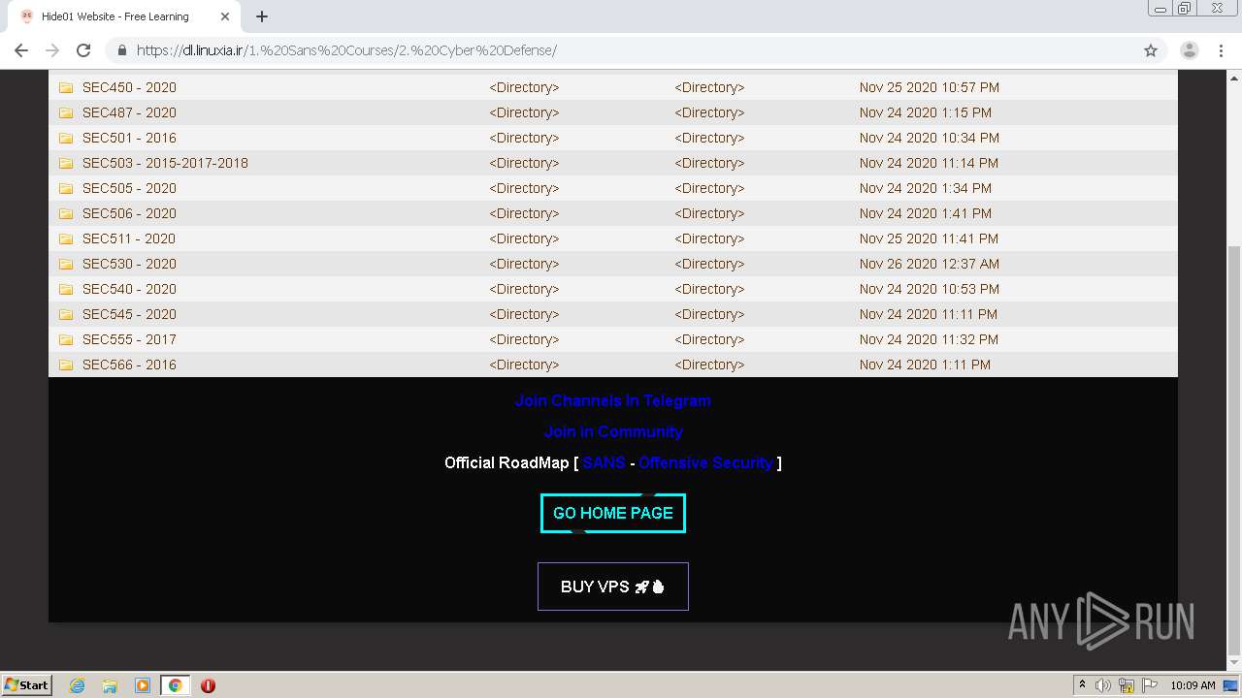Click the BUY VPS button

[x=613, y=587]
